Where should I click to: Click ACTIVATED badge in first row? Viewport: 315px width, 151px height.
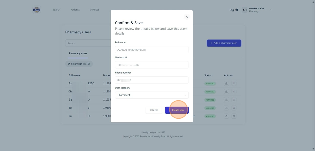point(210,84)
